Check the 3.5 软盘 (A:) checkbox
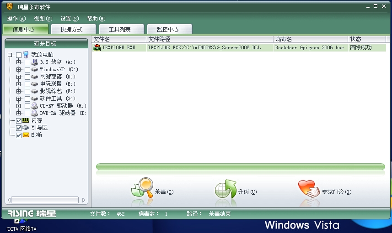The height and width of the screenshot is (233, 392). pos(27,62)
